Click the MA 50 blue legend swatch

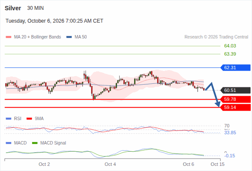(69, 37)
